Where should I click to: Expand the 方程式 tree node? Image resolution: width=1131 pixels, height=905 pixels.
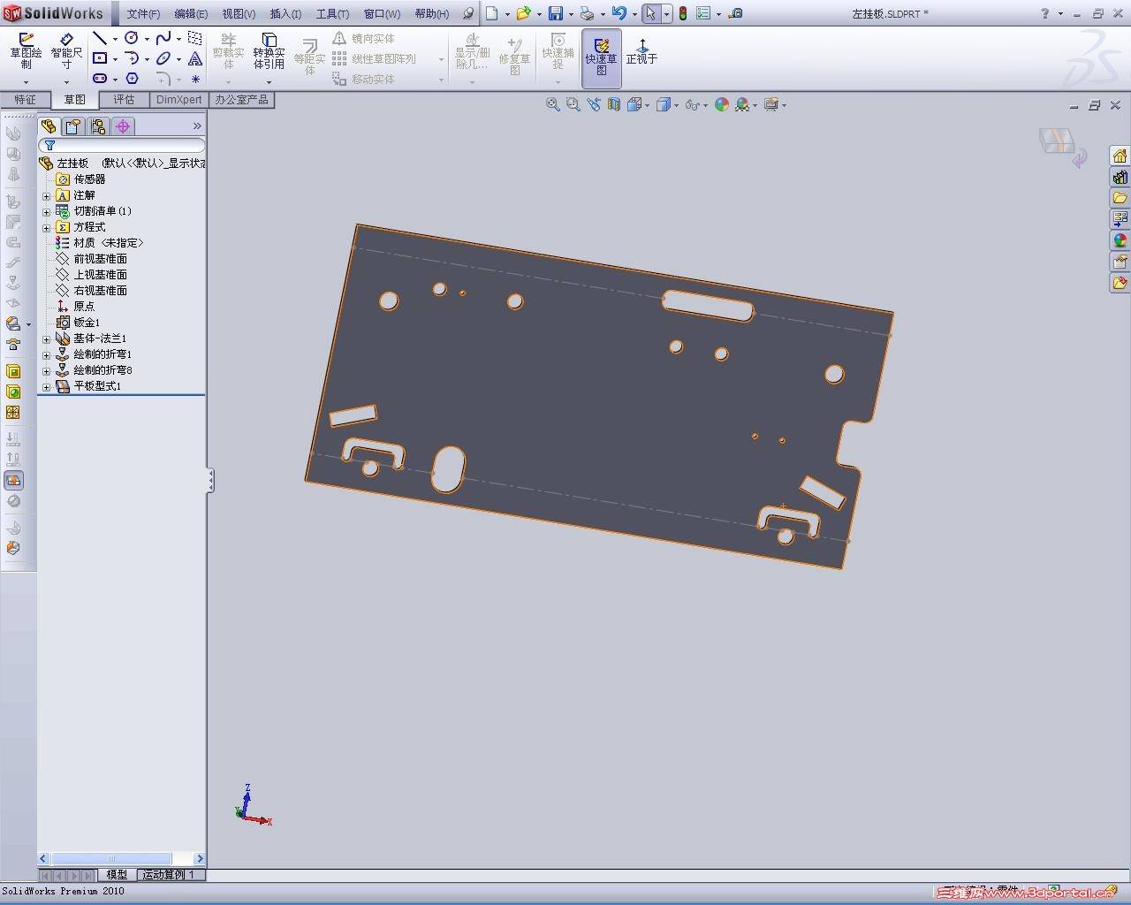coord(47,227)
